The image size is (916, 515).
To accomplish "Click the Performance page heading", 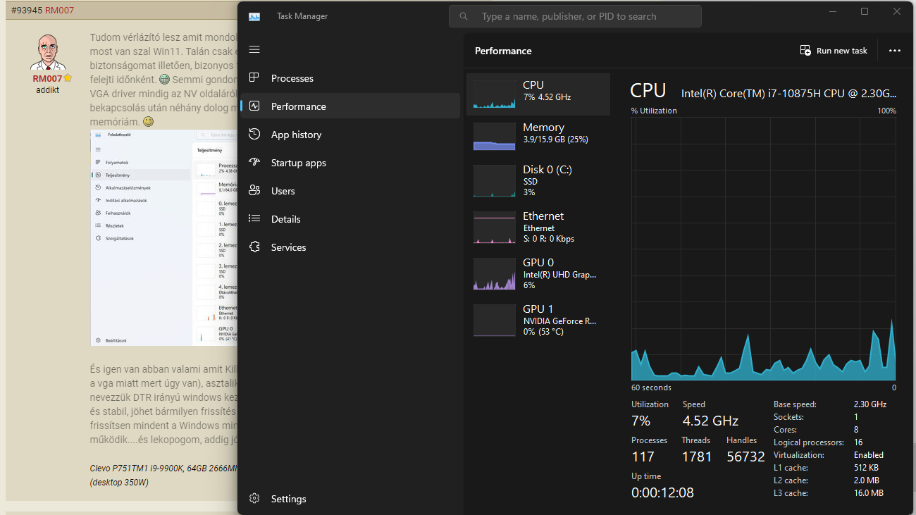I will [x=503, y=51].
